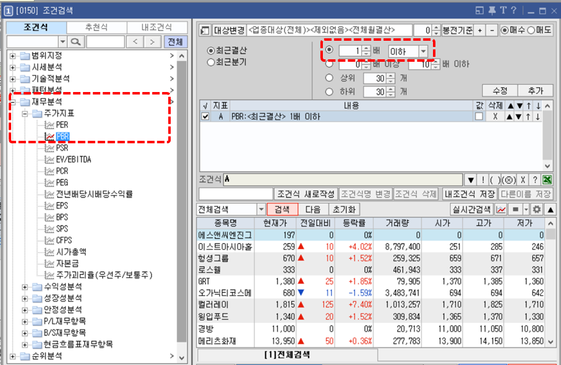Switch to the 추천식 tab

click(x=96, y=27)
